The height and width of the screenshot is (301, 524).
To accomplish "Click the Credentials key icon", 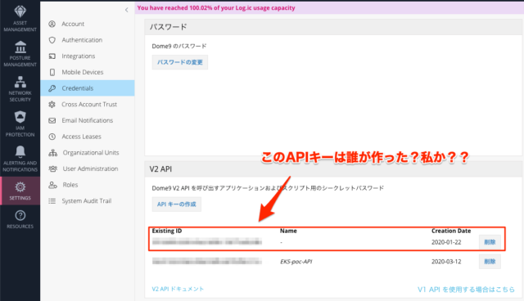I will pyautogui.click(x=52, y=88).
